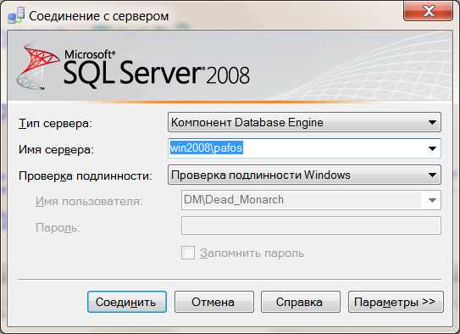Open help via Справка button
460x334 pixels.
[x=301, y=302]
